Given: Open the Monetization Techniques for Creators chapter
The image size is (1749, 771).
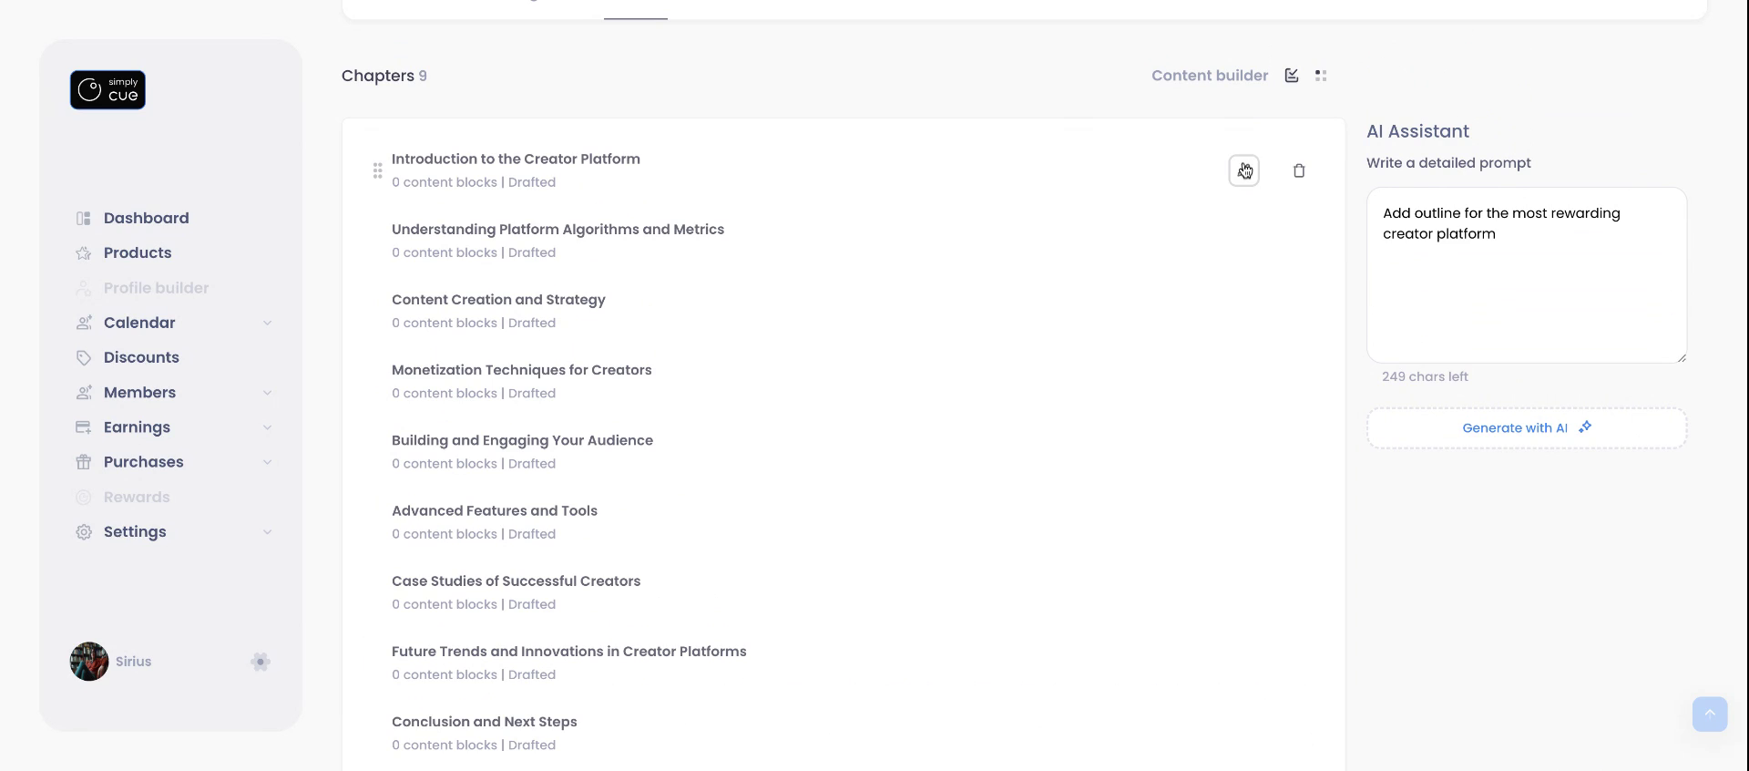Looking at the screenshot, I should point(521,370).
